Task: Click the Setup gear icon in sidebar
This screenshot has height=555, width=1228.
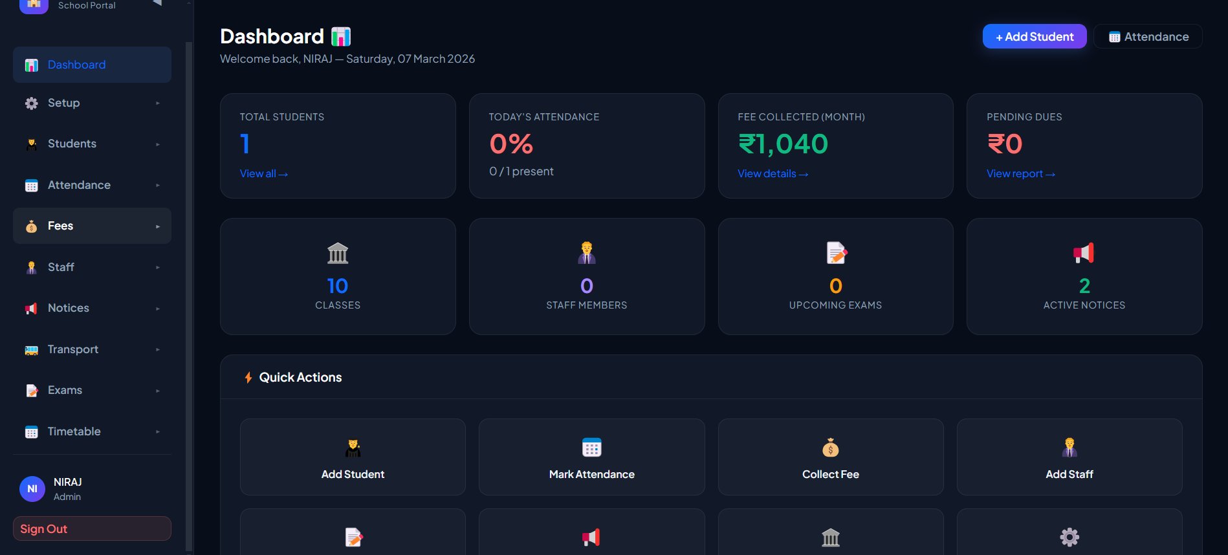Action: coord(31,103)
